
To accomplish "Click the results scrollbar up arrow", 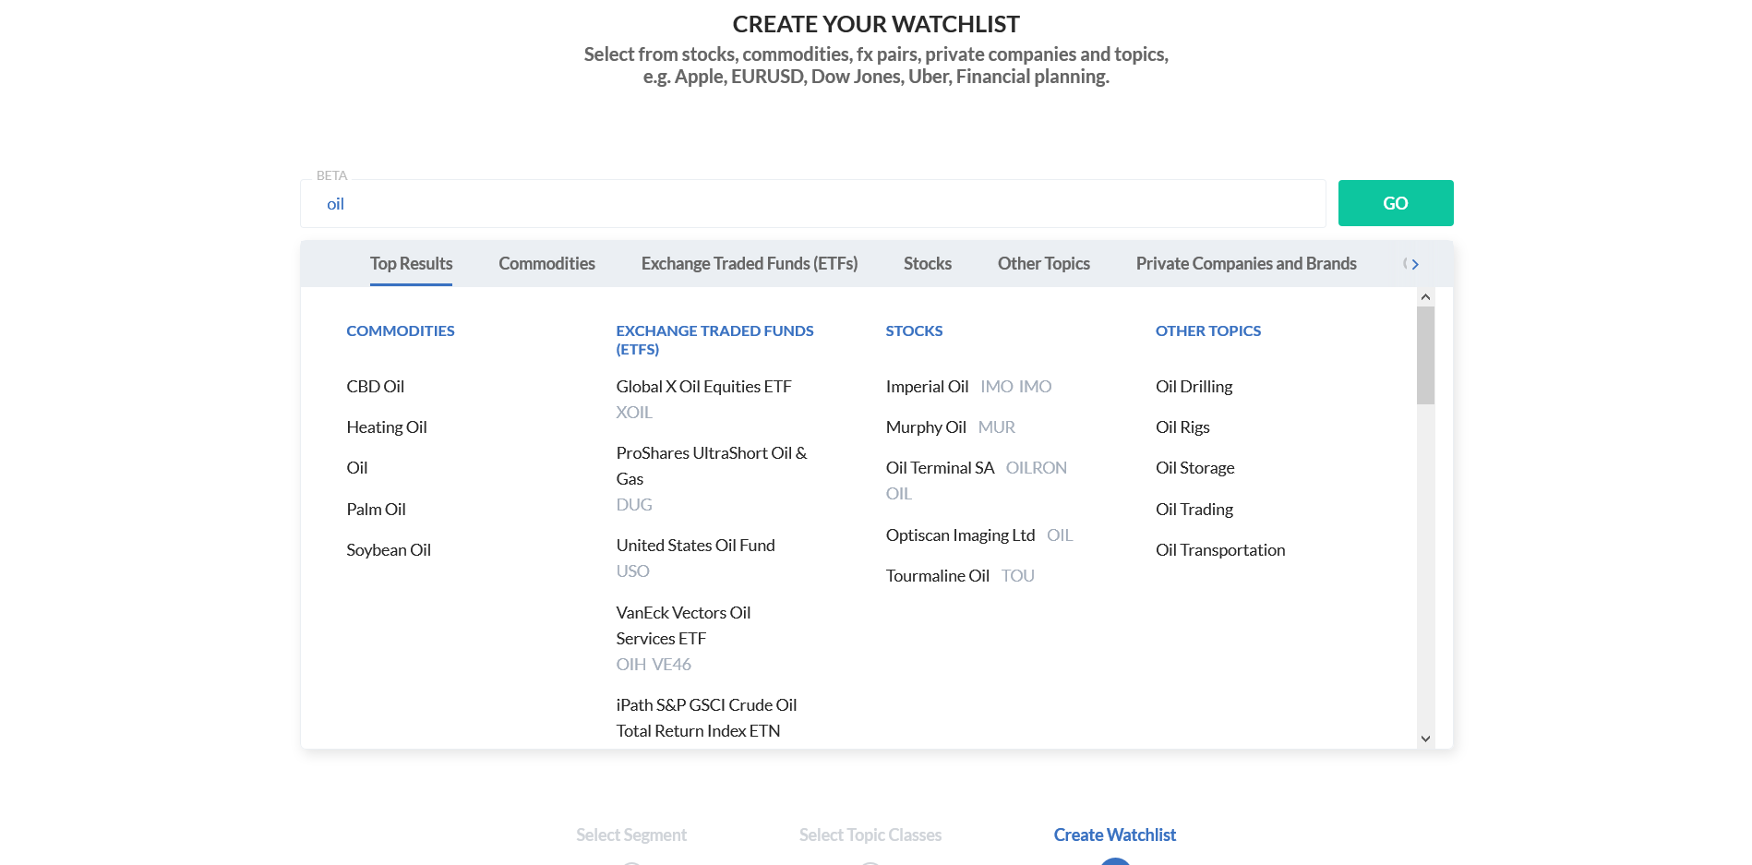I will pyautogui.click(x=1425, y=296).
